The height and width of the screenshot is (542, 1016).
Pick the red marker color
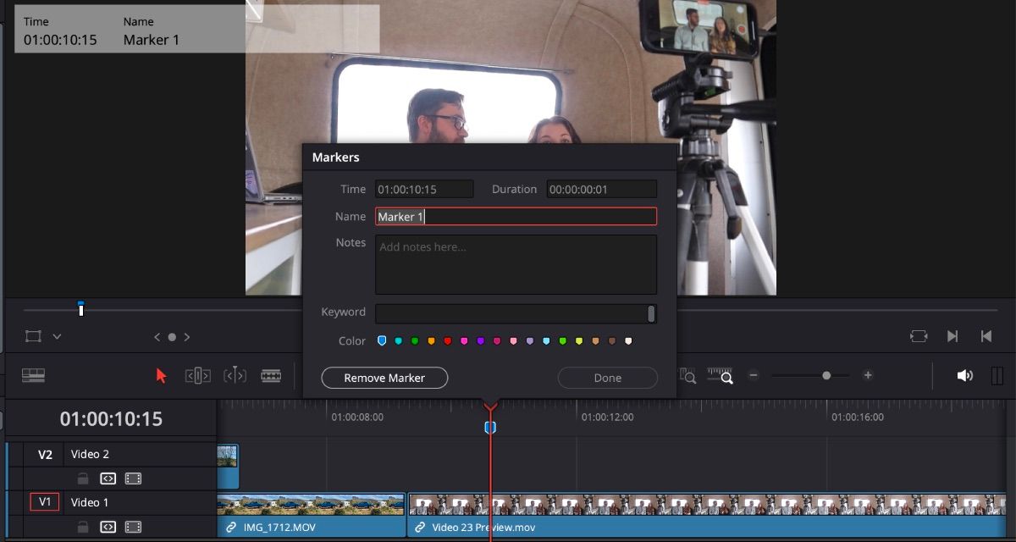point(448,341)
